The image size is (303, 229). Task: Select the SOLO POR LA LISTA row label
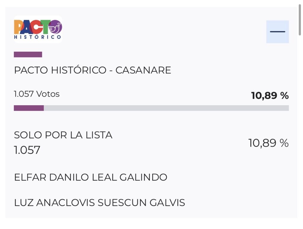coord(63,135)
